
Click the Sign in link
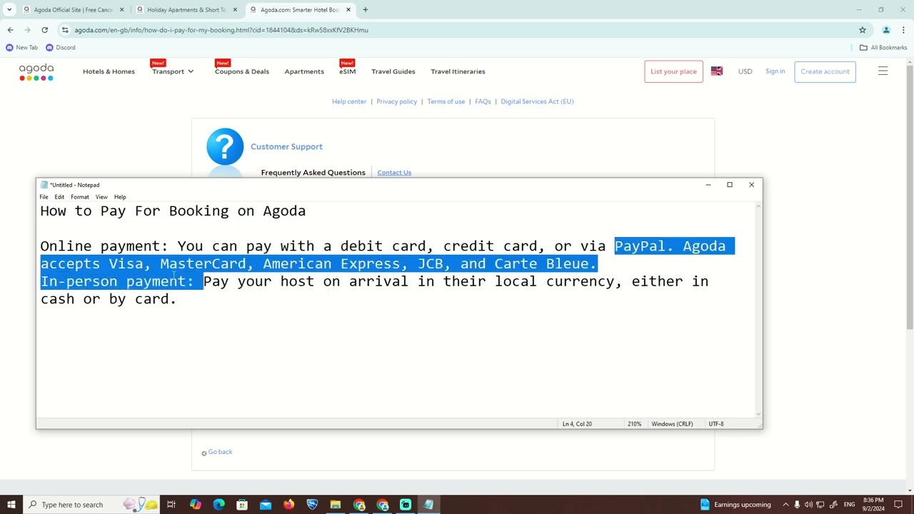click(x=775, y=71)
